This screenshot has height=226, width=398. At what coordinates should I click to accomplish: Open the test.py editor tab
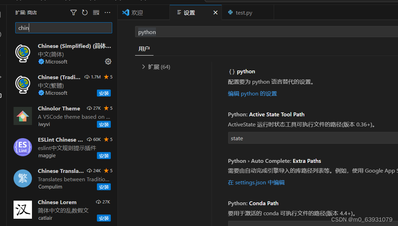click(248, 12)
